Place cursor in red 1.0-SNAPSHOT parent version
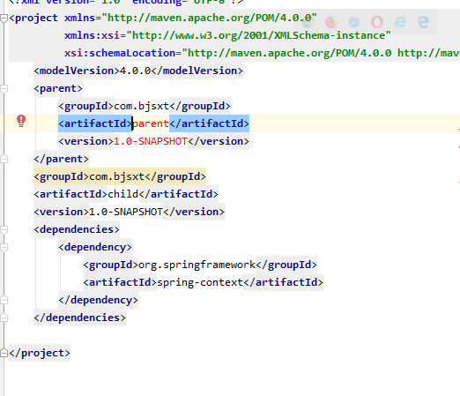 tap(151, 141)
